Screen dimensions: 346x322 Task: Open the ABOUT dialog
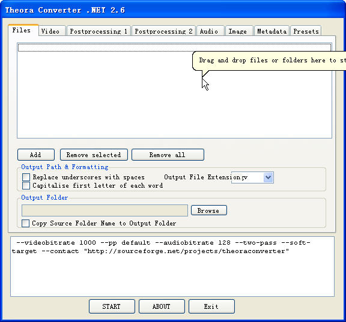[x=162, y=306]
